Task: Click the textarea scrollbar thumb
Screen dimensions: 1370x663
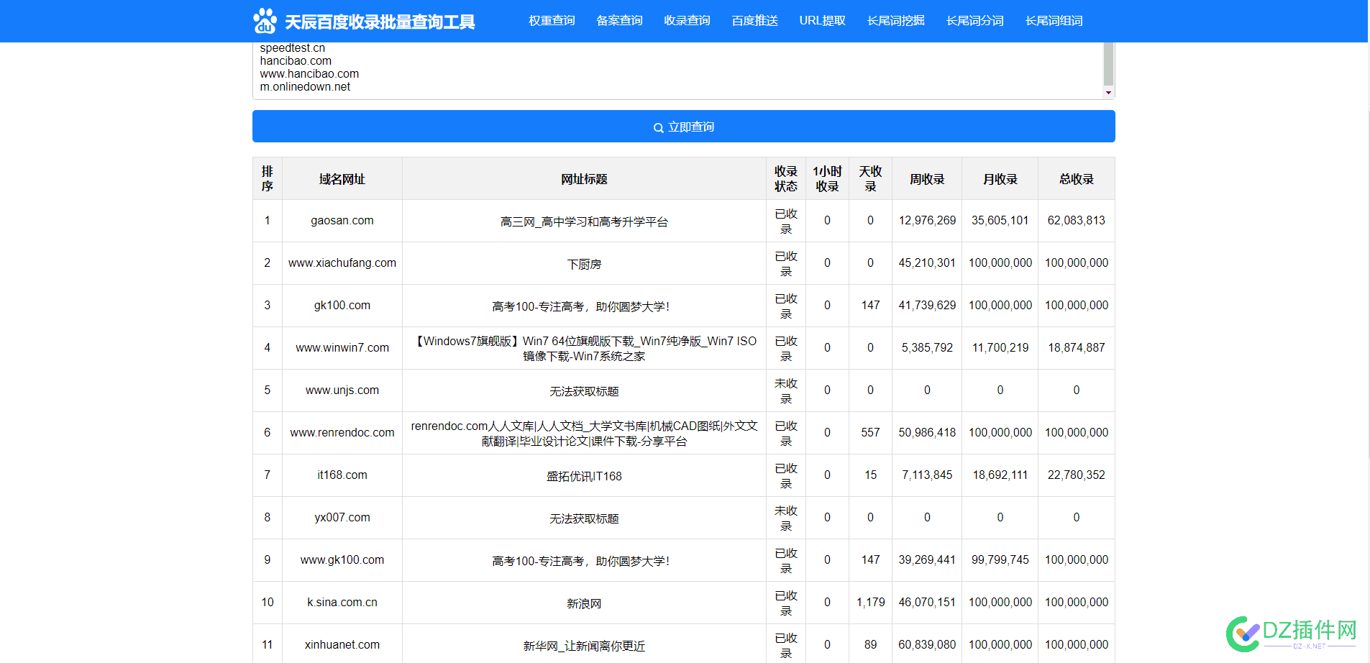Action: pyautogui.click(x=1108, y=63)
